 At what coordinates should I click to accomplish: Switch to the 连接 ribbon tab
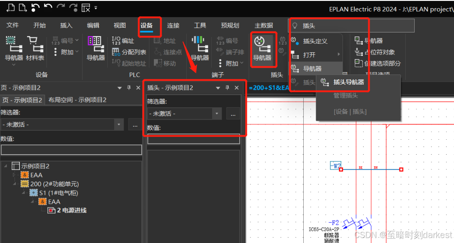click(173, 25)
